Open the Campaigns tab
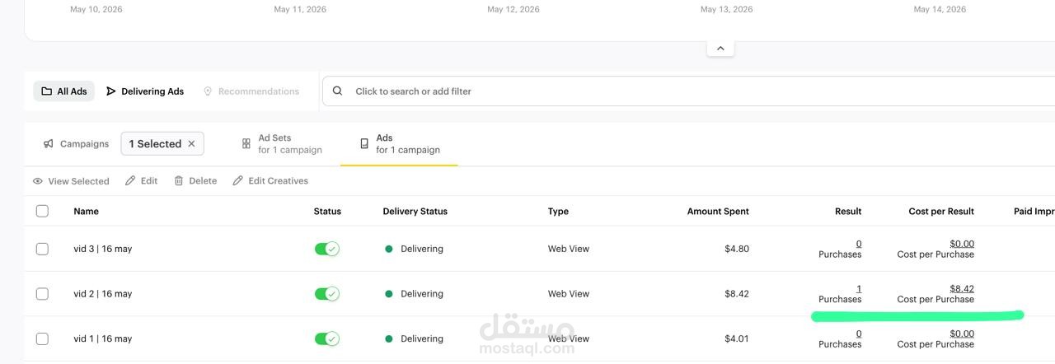This screenshot has height=364, width=1055. tap(76, 144)
